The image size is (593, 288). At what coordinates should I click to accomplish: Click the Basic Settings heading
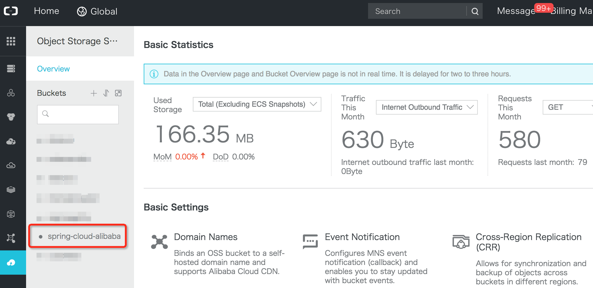(x=176, y=207)
